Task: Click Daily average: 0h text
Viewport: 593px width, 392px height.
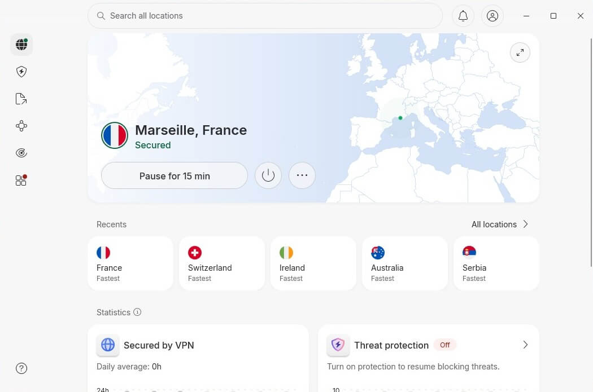Action: click(x=129, y=367)
